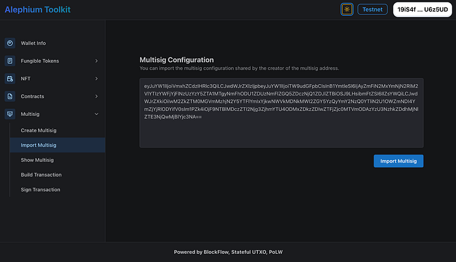Toggle light theme with sun icon
456x262 pixels.
(346, 9)
